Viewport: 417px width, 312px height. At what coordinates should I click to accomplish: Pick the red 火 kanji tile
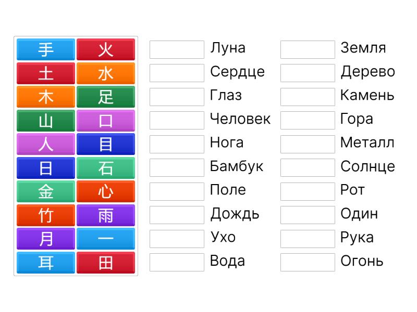[106, 50]
